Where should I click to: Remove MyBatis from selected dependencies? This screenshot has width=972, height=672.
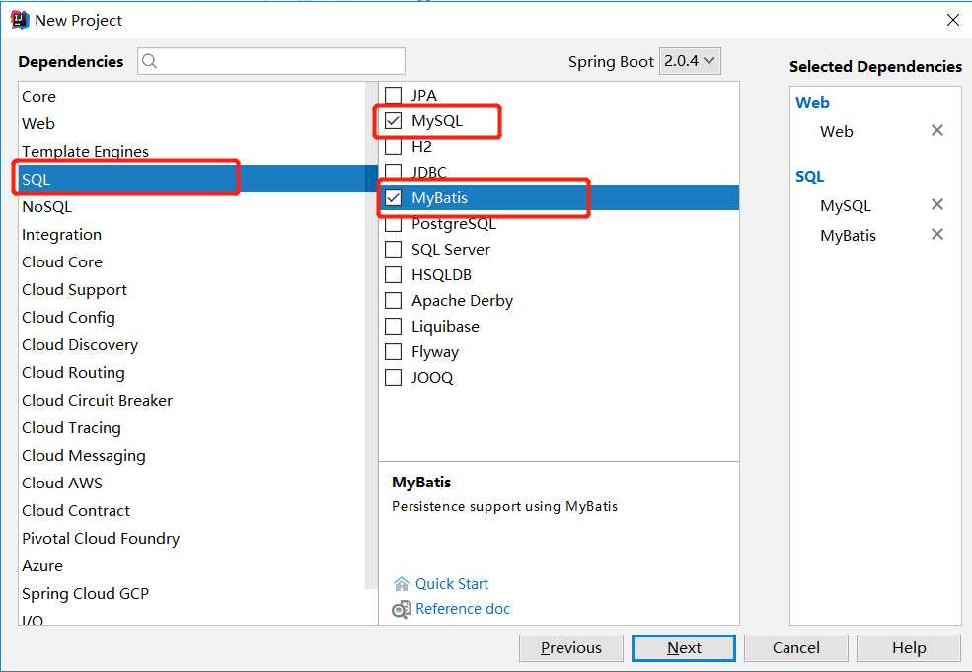point(937,234)
